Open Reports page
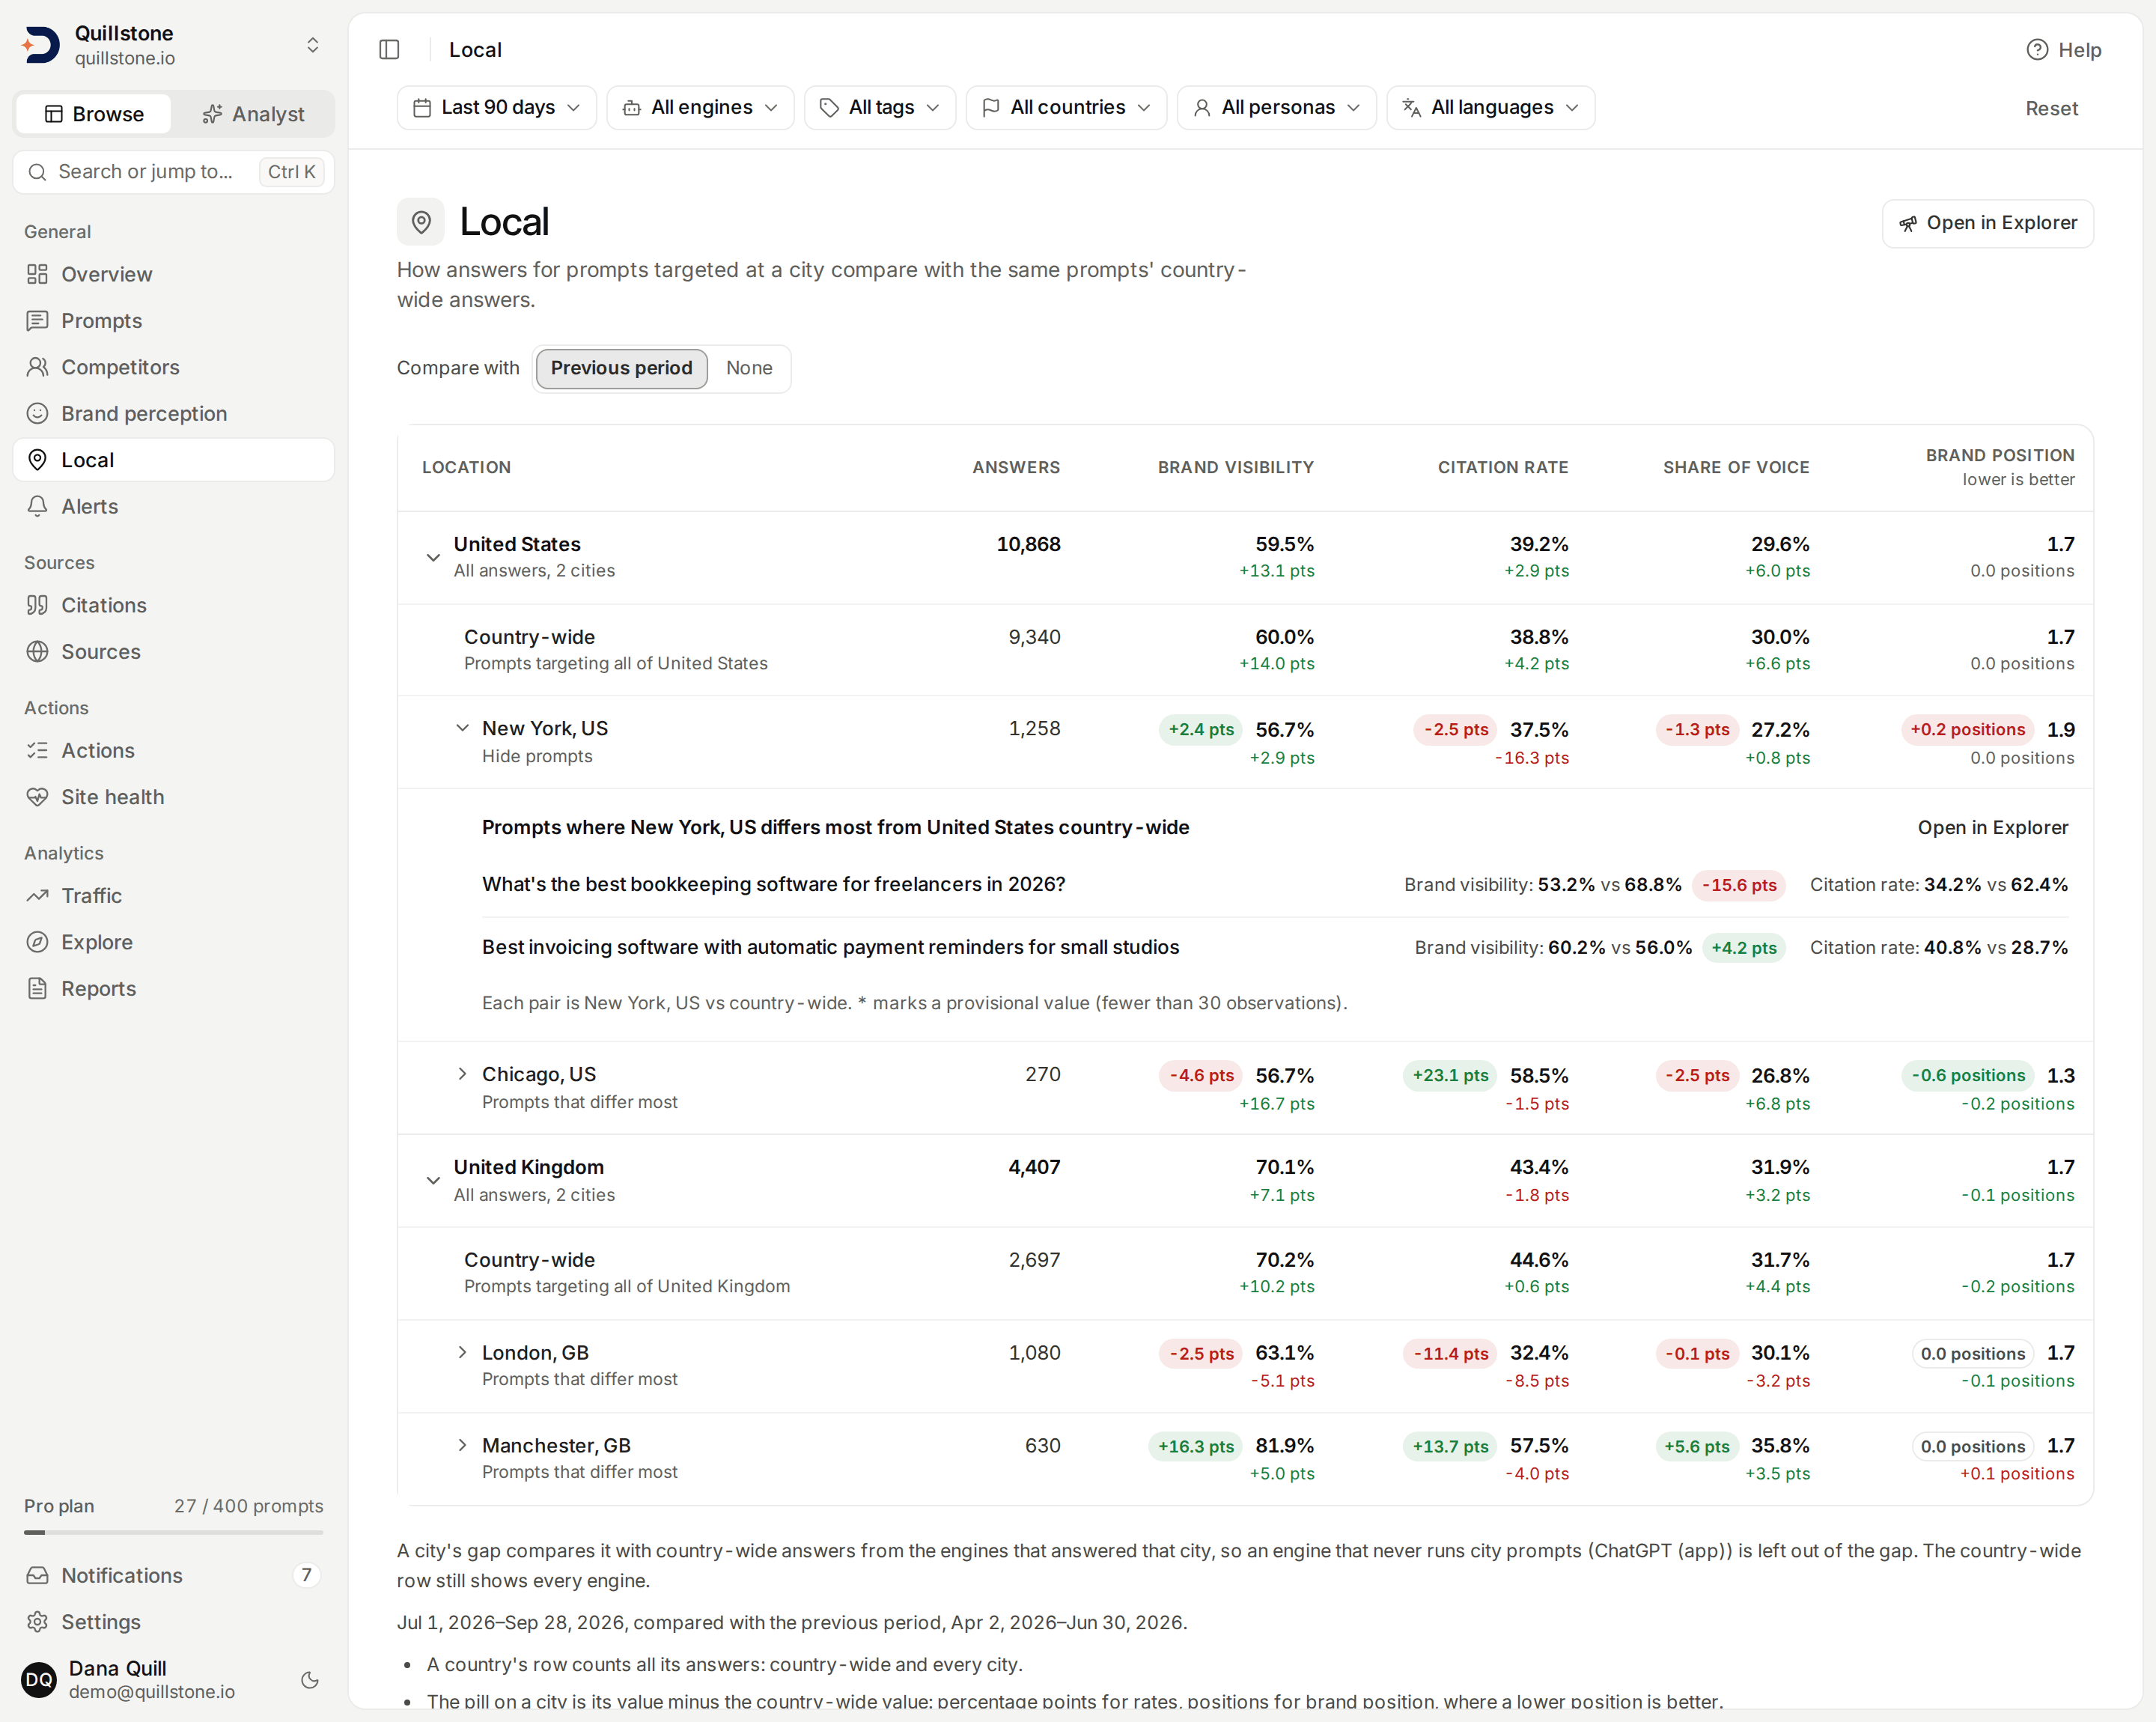The height and width of the screenshot is (1722, 2156). click(174, 988)
